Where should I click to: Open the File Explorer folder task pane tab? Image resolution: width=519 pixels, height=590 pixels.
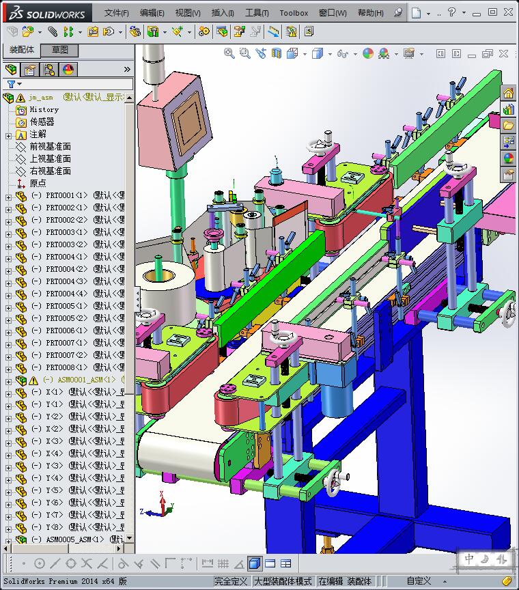coord(509,126)
